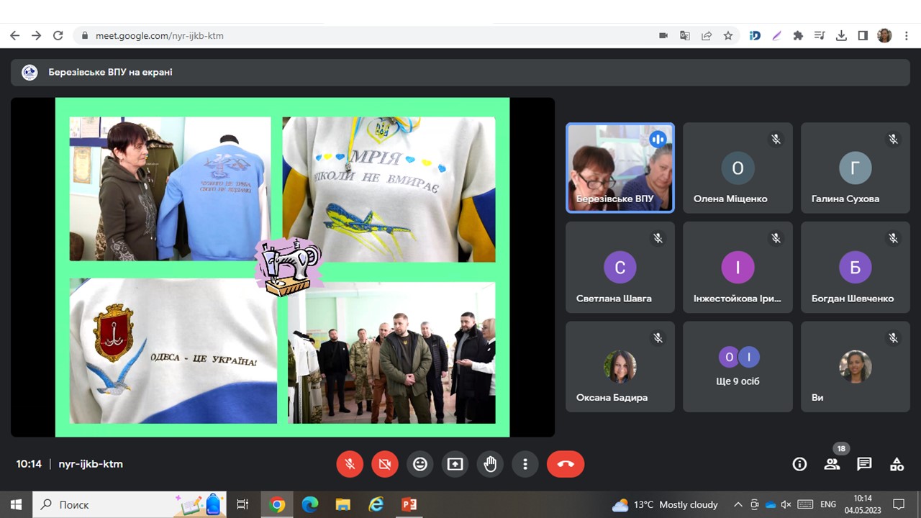The height and width of the screenshot is (518, 921).
Task: Click the Оксана Бадира participant tile
Action: click(x=620, y=366)
